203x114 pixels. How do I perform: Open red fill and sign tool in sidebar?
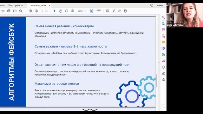click(163, 61)
